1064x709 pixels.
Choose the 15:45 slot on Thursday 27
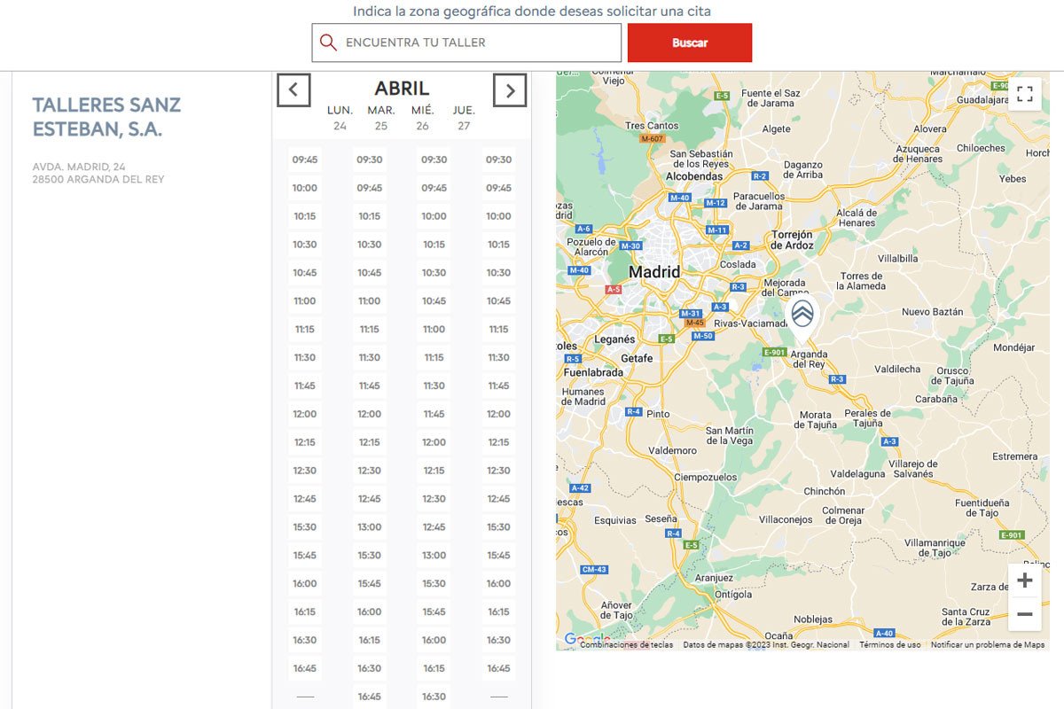pos(499,556)
